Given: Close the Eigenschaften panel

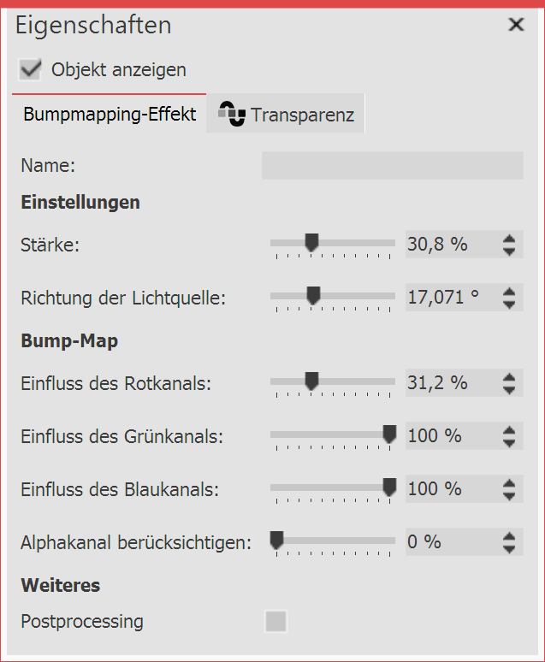Looking at the screenshot, I should click(516, 25).
